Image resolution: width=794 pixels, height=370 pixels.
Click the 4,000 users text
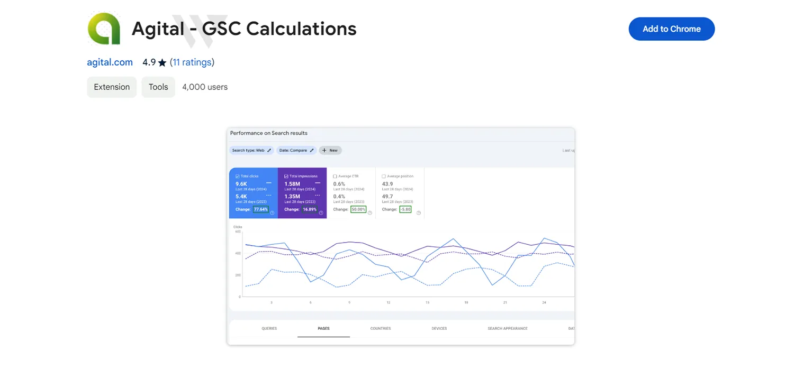click(x=205, y=87)
